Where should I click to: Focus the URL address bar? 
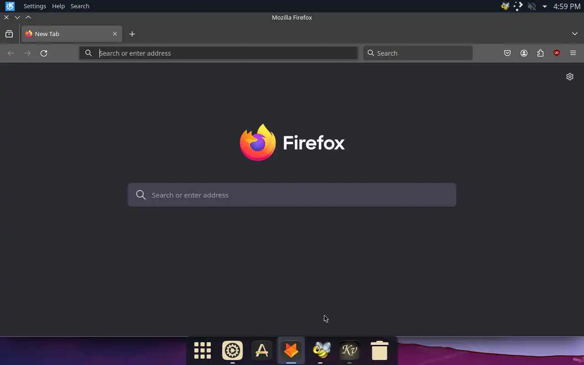pyautogui.click(x=218, y=53)
